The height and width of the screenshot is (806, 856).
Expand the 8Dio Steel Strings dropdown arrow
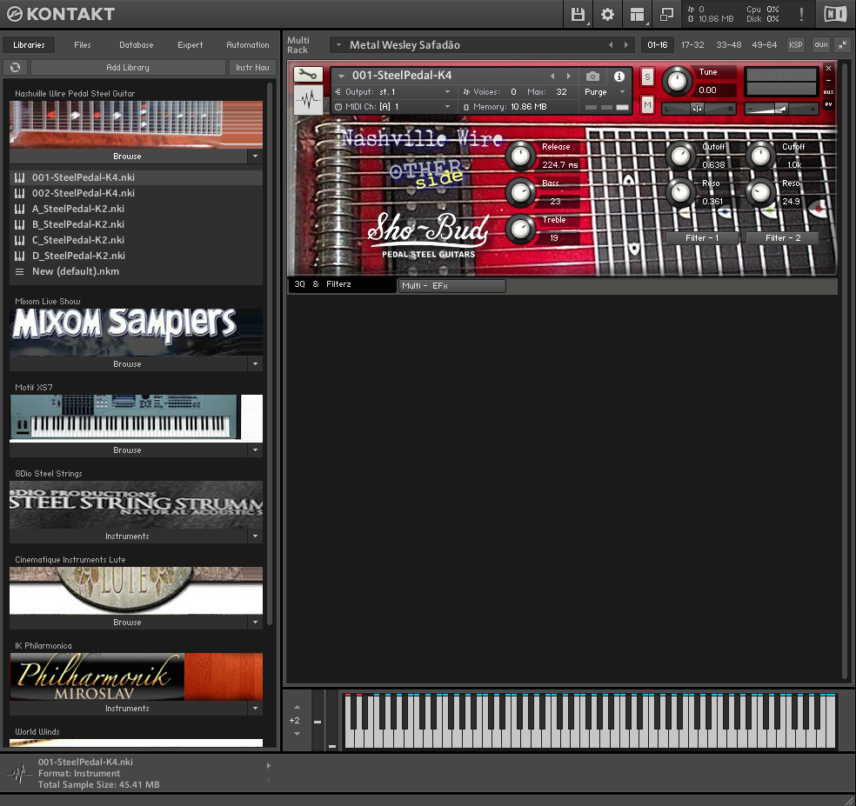tap(255, 536)
